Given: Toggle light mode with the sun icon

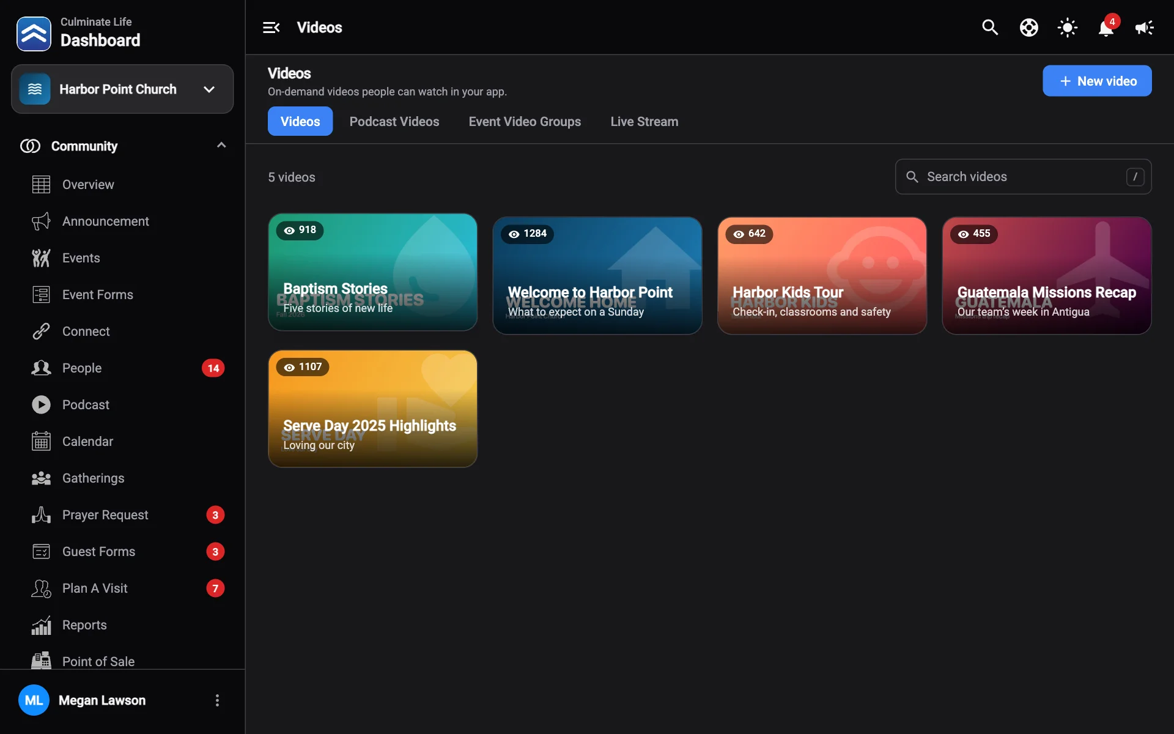Looking at the screenshot, I should pos(1067,28).
